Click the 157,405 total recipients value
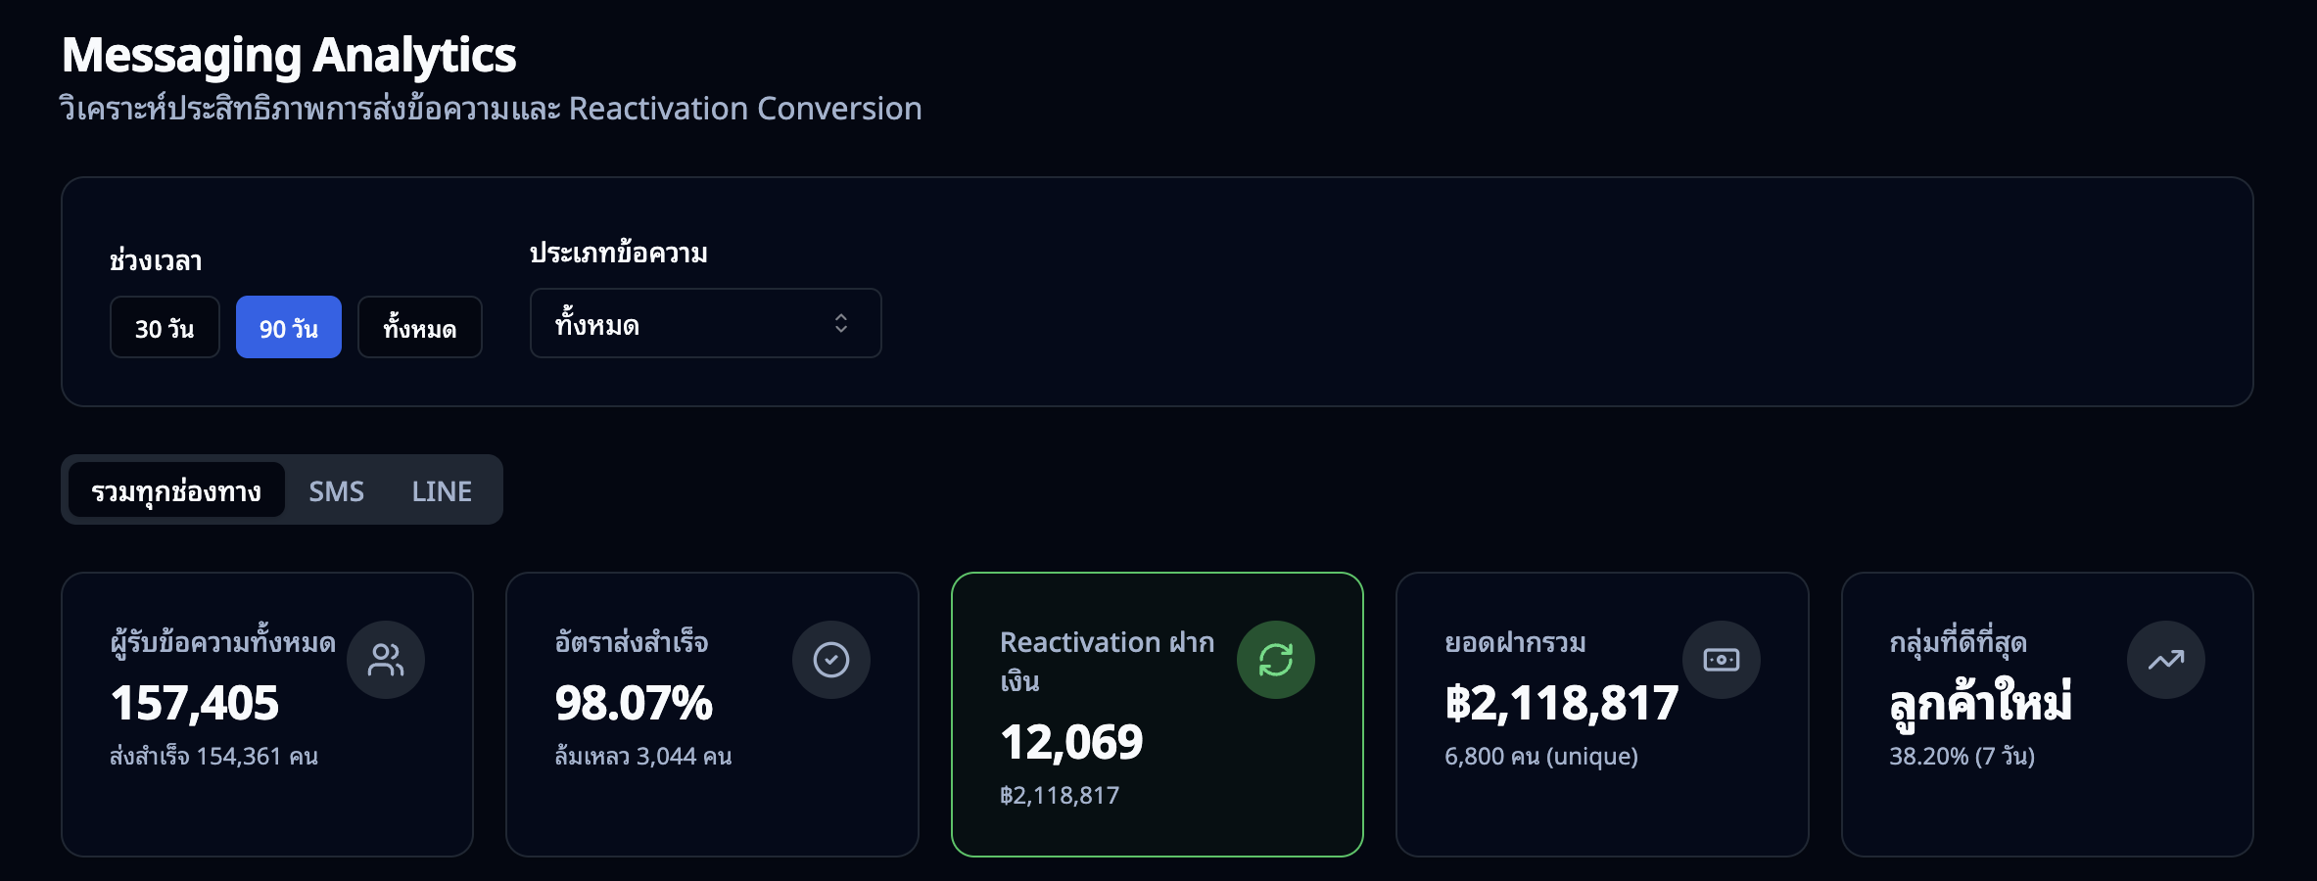This screenshot has height=881, width=2317. pyautogui.click(x=195, y=703)
